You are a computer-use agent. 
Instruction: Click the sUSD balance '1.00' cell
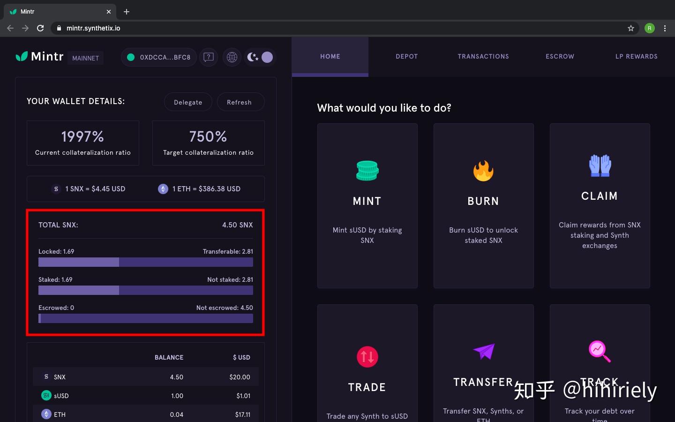tap(177, 396)
